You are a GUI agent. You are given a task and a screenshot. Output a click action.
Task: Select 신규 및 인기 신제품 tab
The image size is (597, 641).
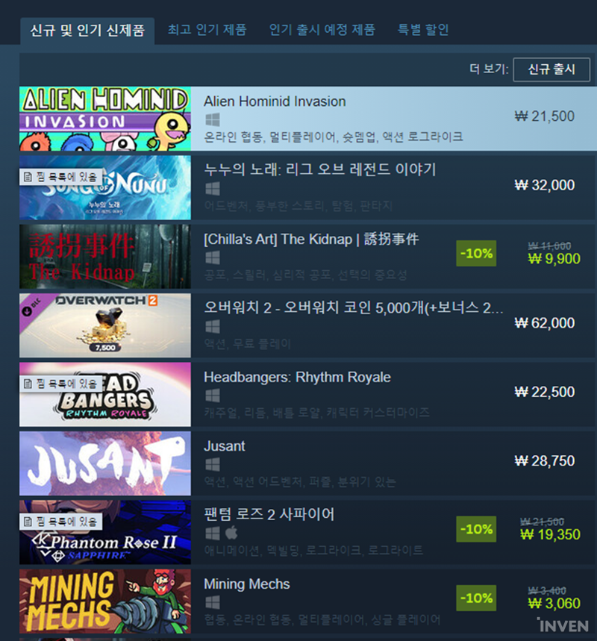(87, 31)
